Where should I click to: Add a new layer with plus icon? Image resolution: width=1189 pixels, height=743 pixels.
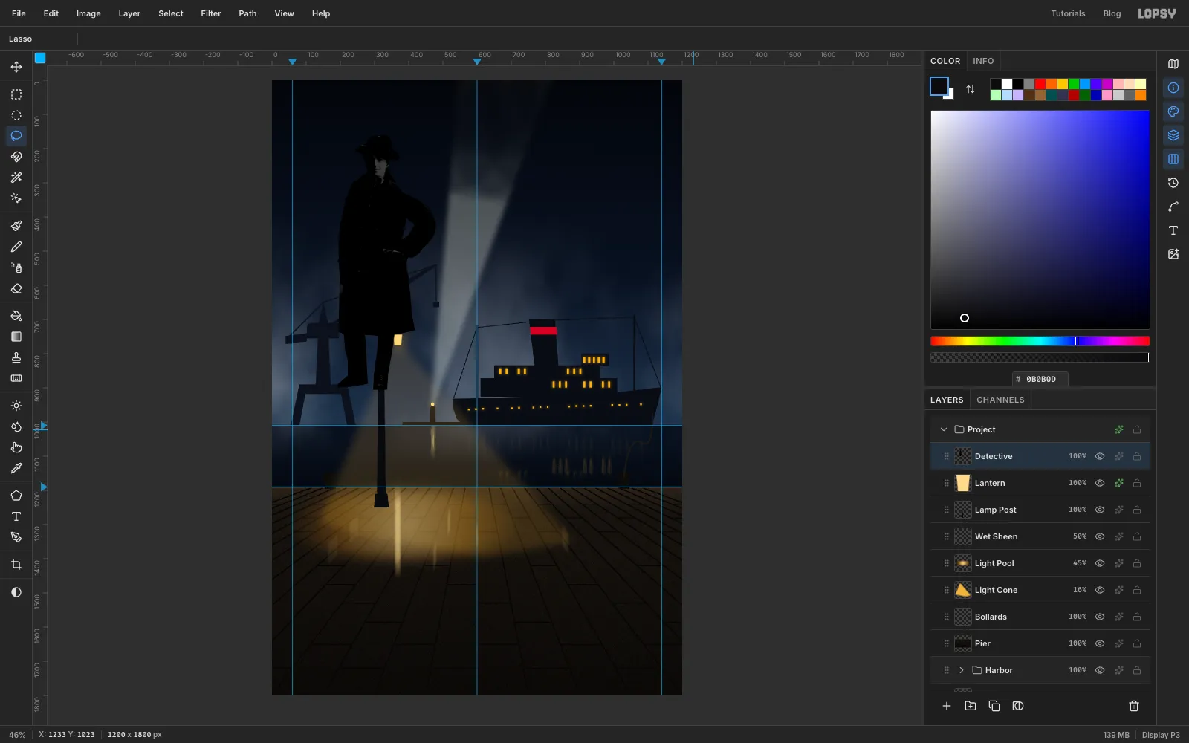(947, 706)
